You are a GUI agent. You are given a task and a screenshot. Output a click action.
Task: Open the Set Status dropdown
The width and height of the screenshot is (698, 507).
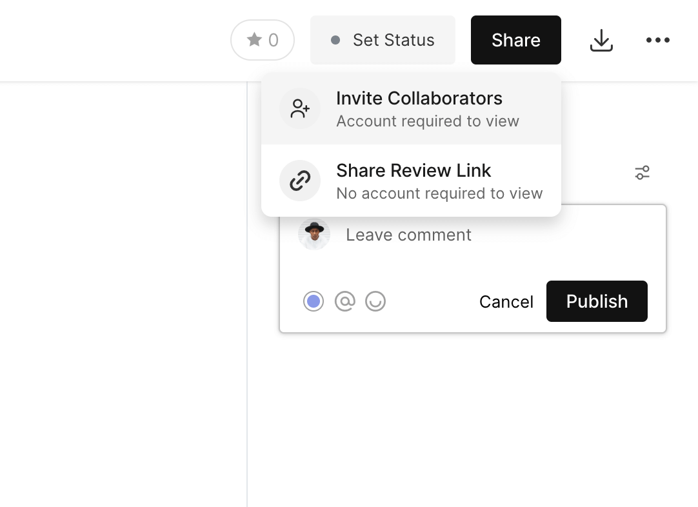(x=383, y=40)
